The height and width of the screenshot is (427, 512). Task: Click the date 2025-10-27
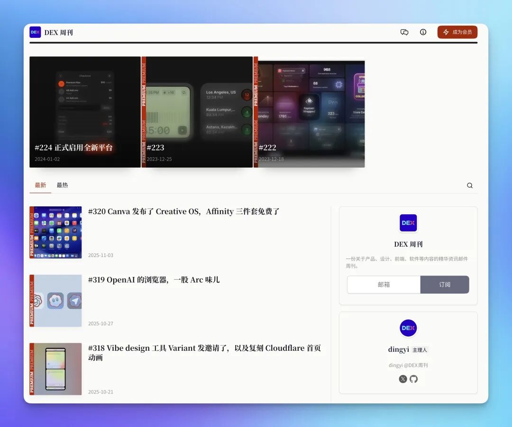coord(101,324)
